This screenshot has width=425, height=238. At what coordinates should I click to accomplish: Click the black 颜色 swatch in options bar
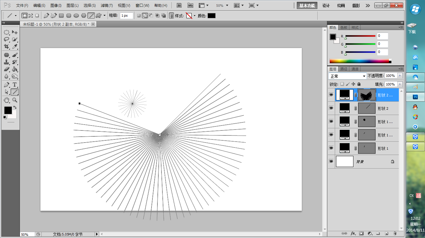tap(211, 15)
